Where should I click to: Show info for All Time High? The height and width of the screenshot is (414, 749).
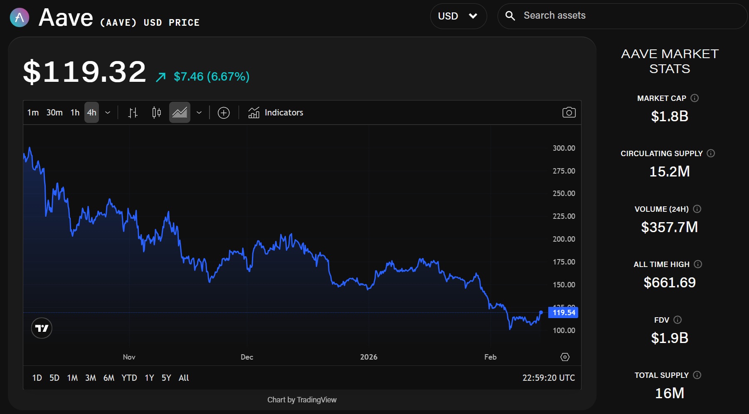698,264
